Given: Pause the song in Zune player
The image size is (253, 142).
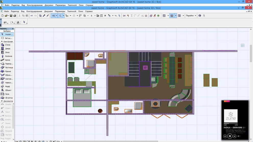Looking at the screenshot, I should [x=230, y=136].
